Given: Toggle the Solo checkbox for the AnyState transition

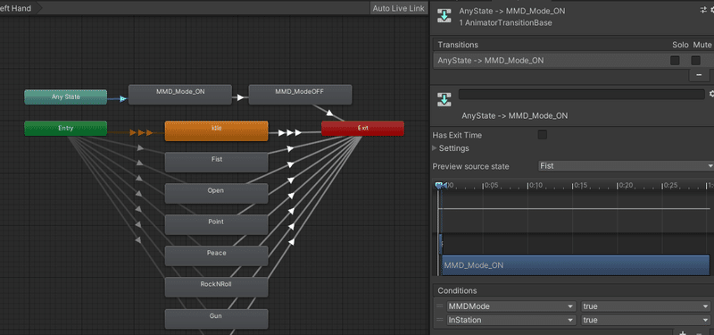Looking at the screenshot, I should tap(675, 61).
